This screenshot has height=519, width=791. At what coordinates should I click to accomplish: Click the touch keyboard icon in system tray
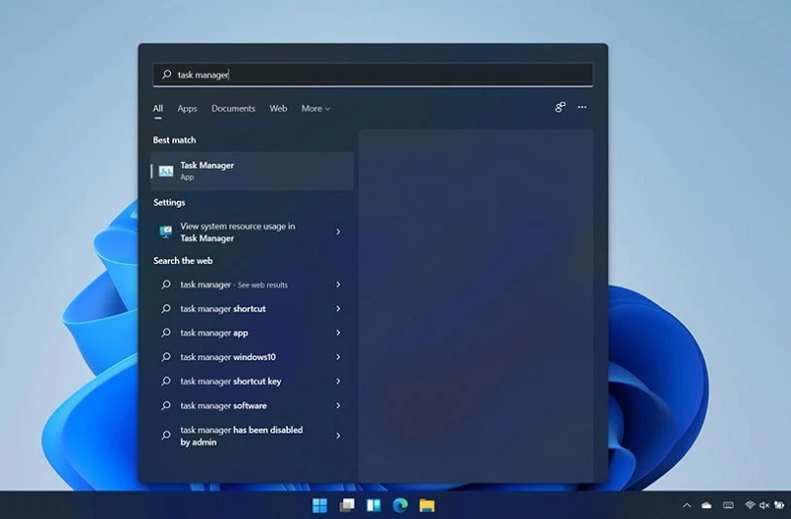click(x=728, y=505)
